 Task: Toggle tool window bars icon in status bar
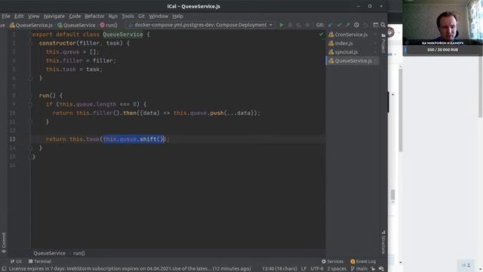[4, 269]
